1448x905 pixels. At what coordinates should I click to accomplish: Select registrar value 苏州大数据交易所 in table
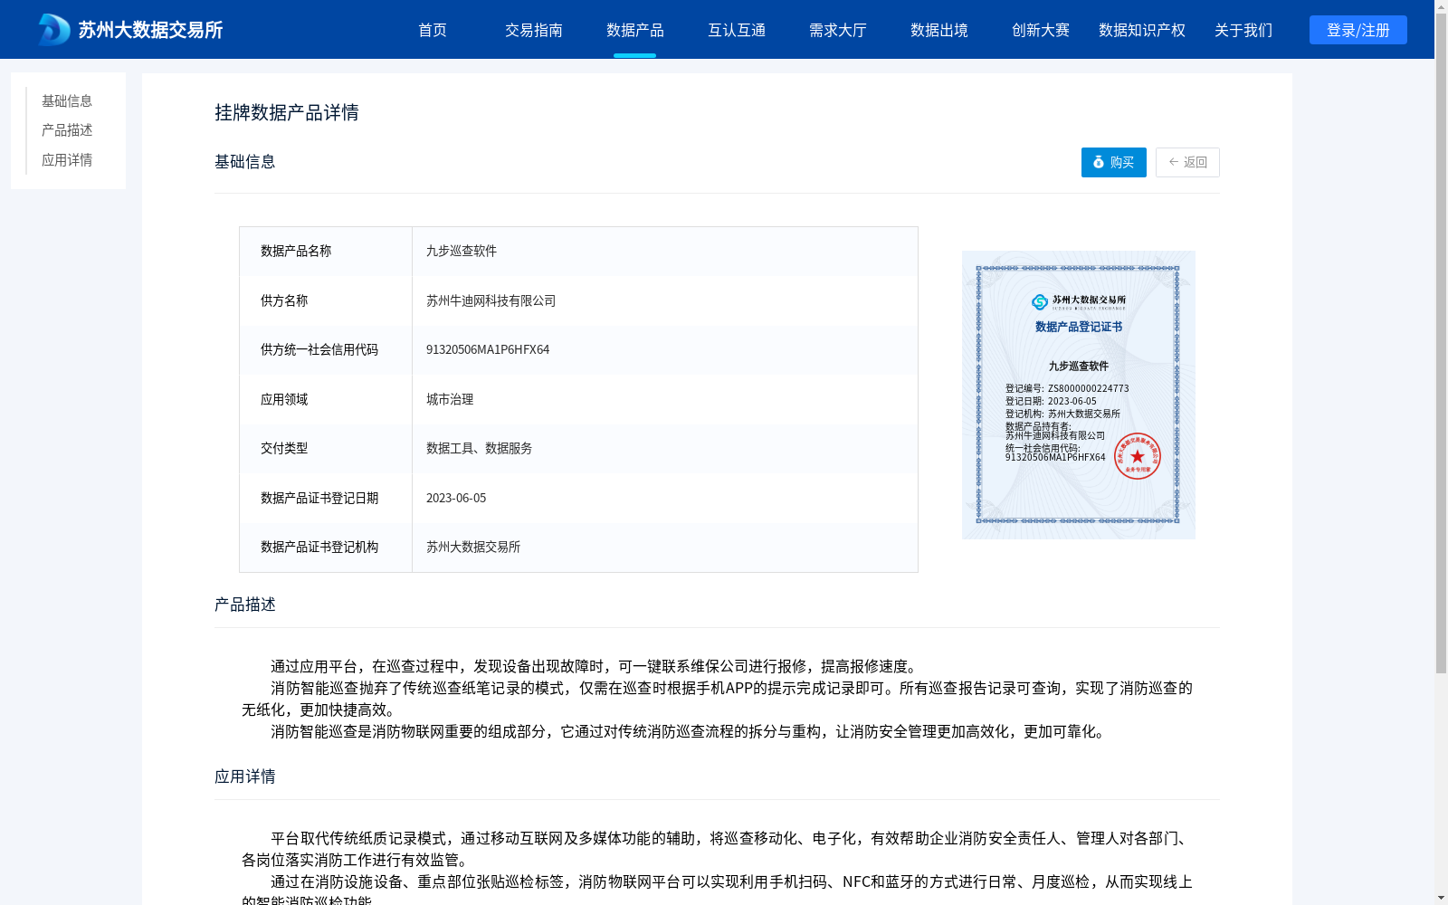473,547
